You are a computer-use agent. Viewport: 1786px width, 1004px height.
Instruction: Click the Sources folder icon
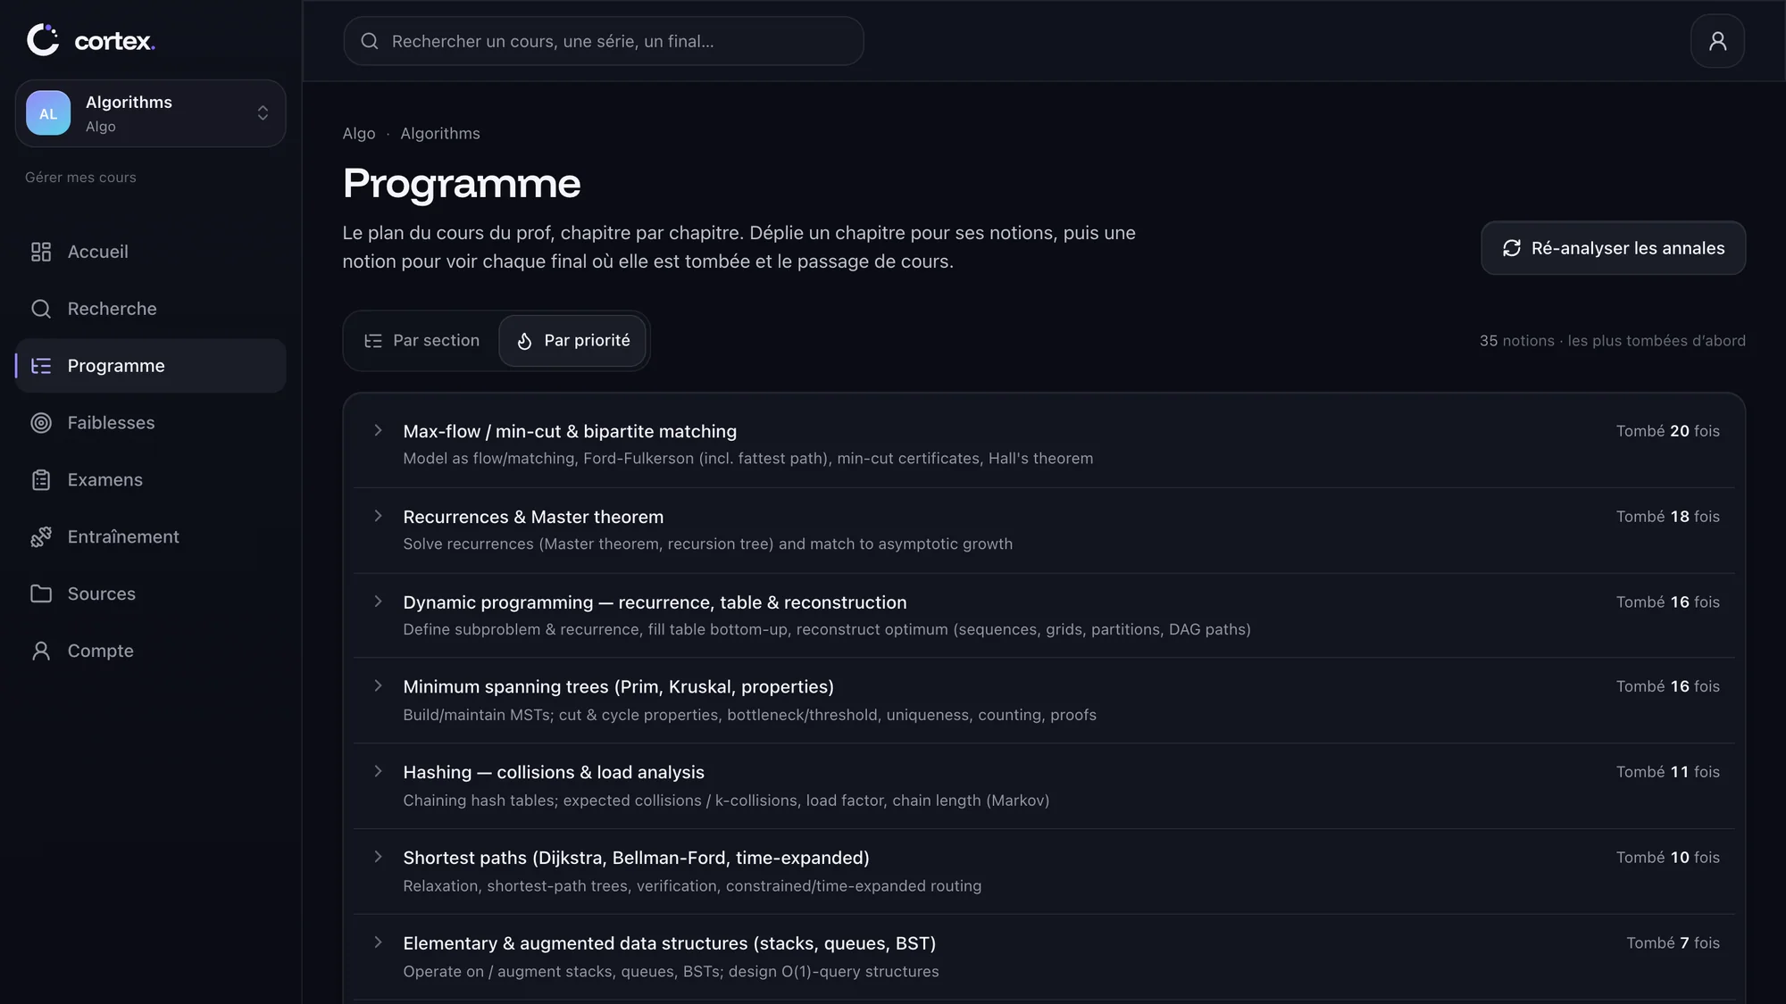point(41,594)
